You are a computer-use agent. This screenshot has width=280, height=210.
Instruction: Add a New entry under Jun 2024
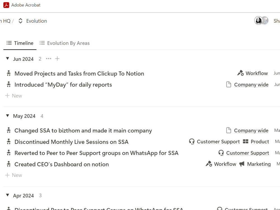[x=13, y=96]
